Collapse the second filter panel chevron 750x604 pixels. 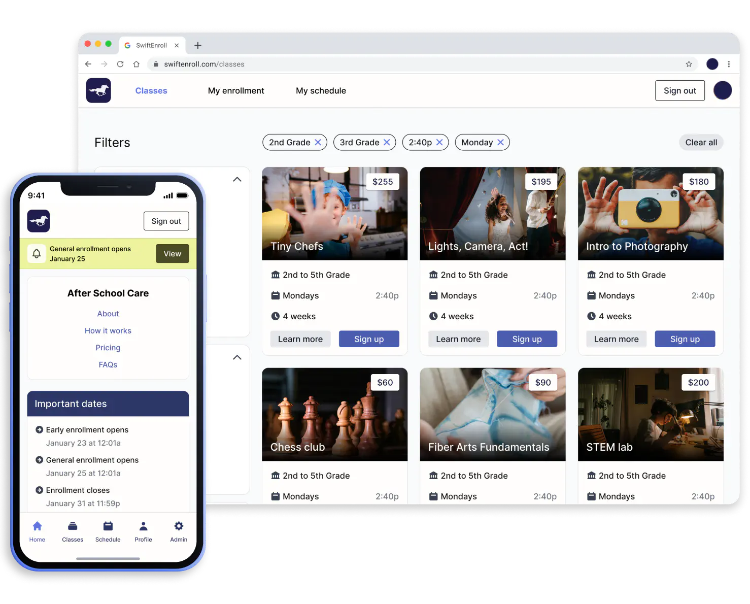(237, 357)
